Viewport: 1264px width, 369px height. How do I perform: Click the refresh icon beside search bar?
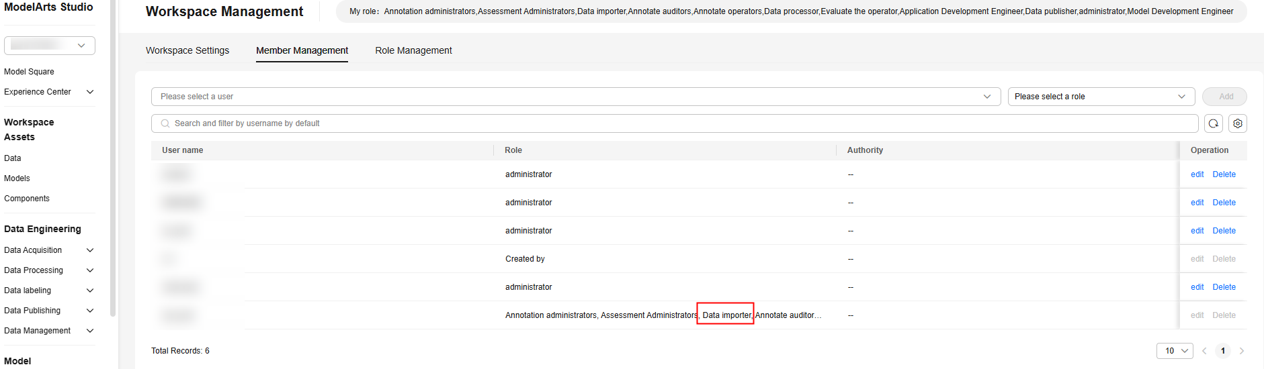click(x=1213, y=123)
